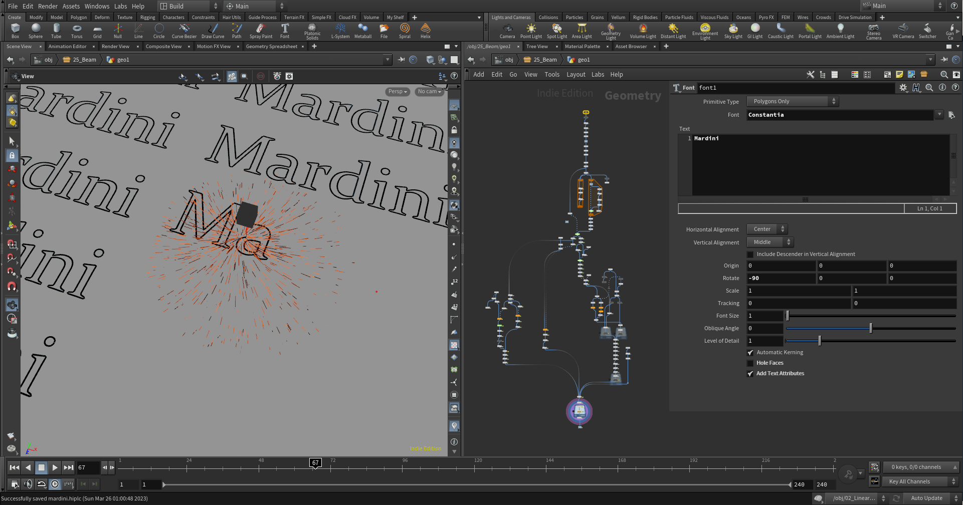Select the Tube shelf tool
Screen dimensions: 963x505
coord(56,31)
